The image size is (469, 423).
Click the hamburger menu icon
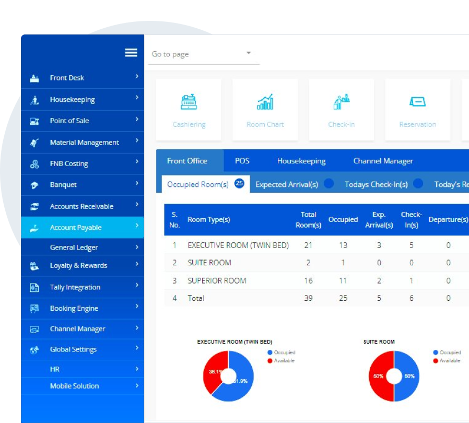(x=131, y=53)
